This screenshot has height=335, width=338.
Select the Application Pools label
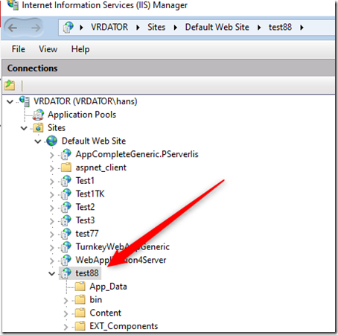coord(82,115)
